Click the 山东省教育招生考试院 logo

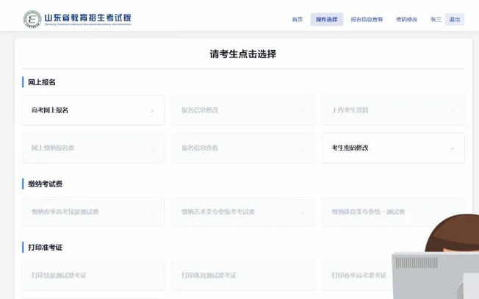pos(77,19)
